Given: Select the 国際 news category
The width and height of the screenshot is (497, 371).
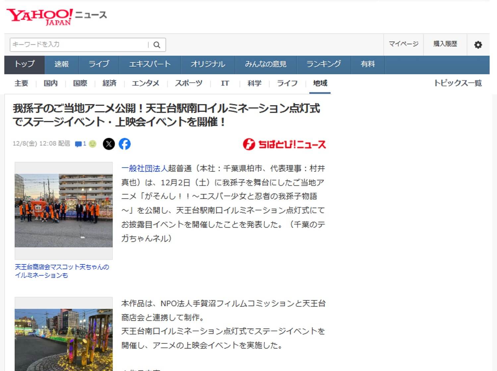Looking at the screenshot, I should (x=80, y=83).
